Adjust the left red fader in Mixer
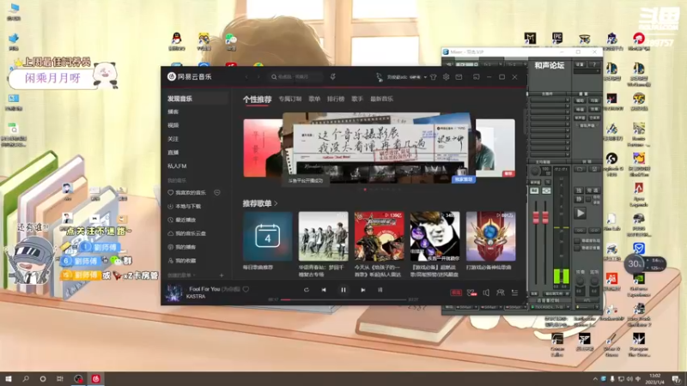Screen dimensions: 687x386 coord(536,218)
